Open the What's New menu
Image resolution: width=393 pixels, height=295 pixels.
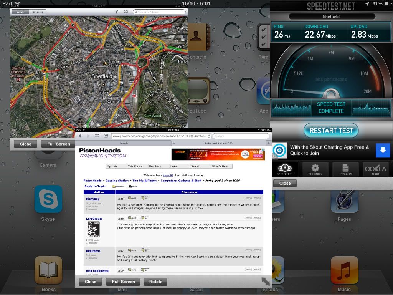coord(222,166)
